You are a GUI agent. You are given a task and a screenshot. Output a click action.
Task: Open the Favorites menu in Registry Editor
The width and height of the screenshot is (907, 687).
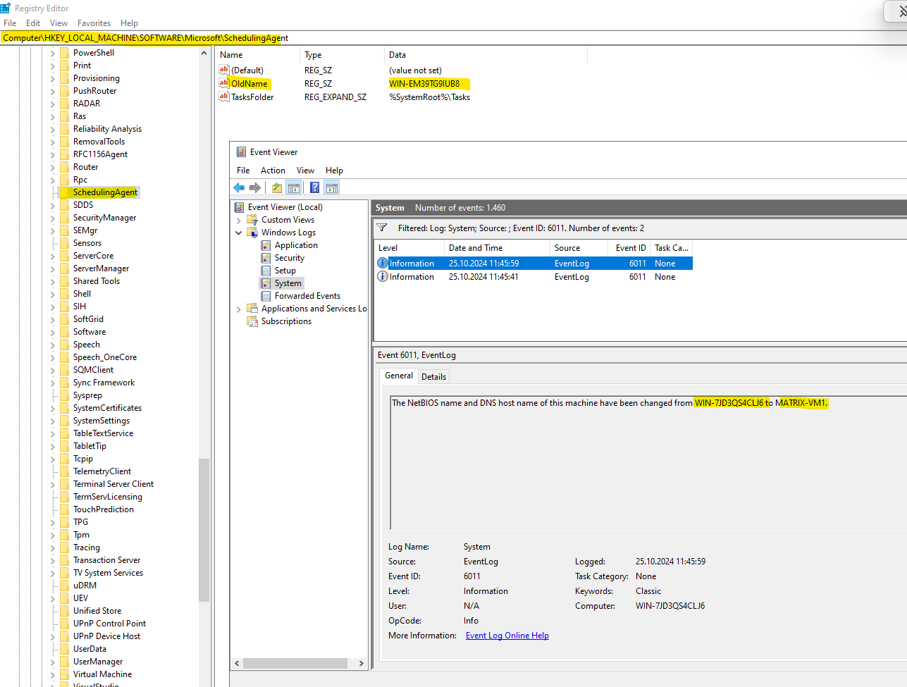(x=93, y=23)
